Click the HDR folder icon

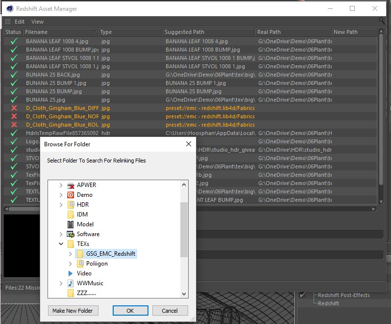point(71,205)
